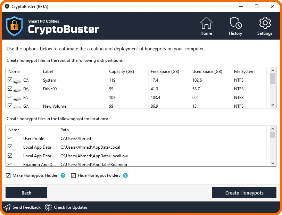Uncheck the Local App Data checkbox
Image resolution: width=282 pixels, height=215 pixels.
10,147
